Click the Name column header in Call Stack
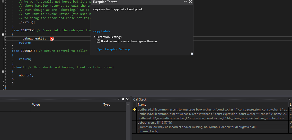292x140 pixels. 142,105
